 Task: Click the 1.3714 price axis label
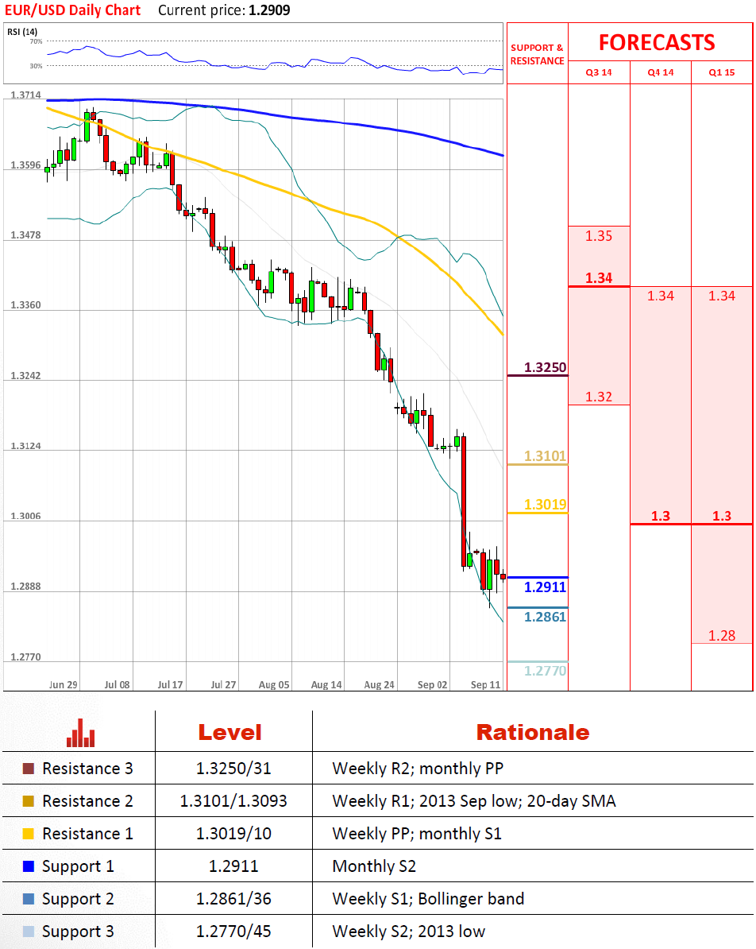26,95
